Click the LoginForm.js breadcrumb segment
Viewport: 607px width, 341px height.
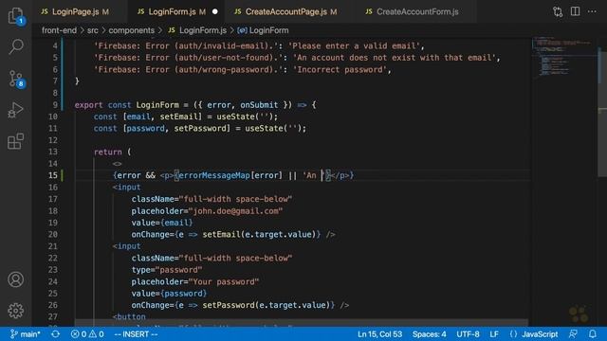tap(197, 30)
